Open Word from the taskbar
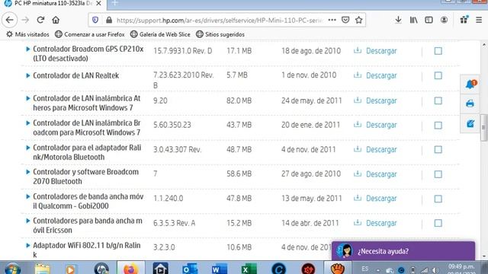488x274 pixels. (219, 269)
